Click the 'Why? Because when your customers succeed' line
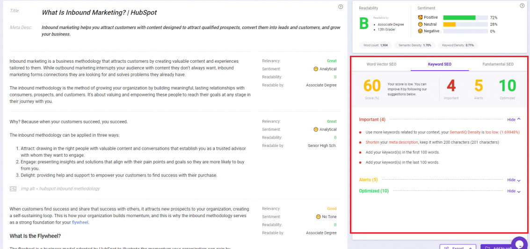Image resolution: width=530 pixels, height=249 pixels. tap(69, 121)
